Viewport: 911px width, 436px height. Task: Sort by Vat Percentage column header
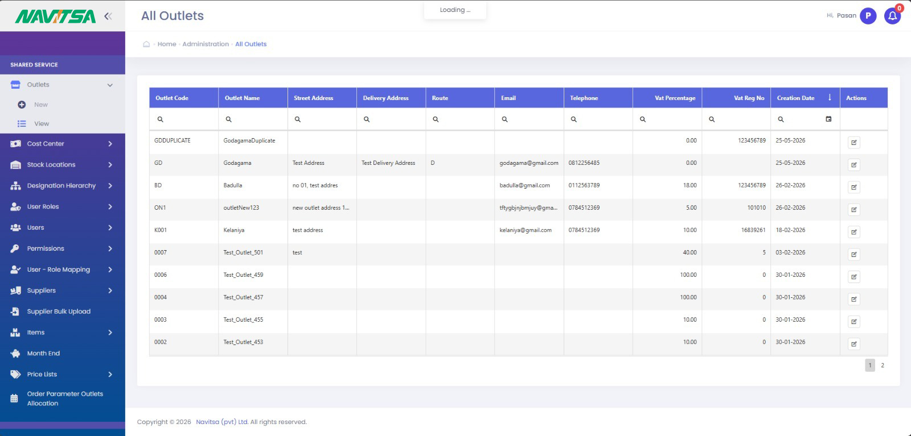coord(667,98)
